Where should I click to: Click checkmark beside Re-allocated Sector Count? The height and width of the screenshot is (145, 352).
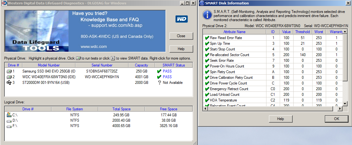(207, 55)
